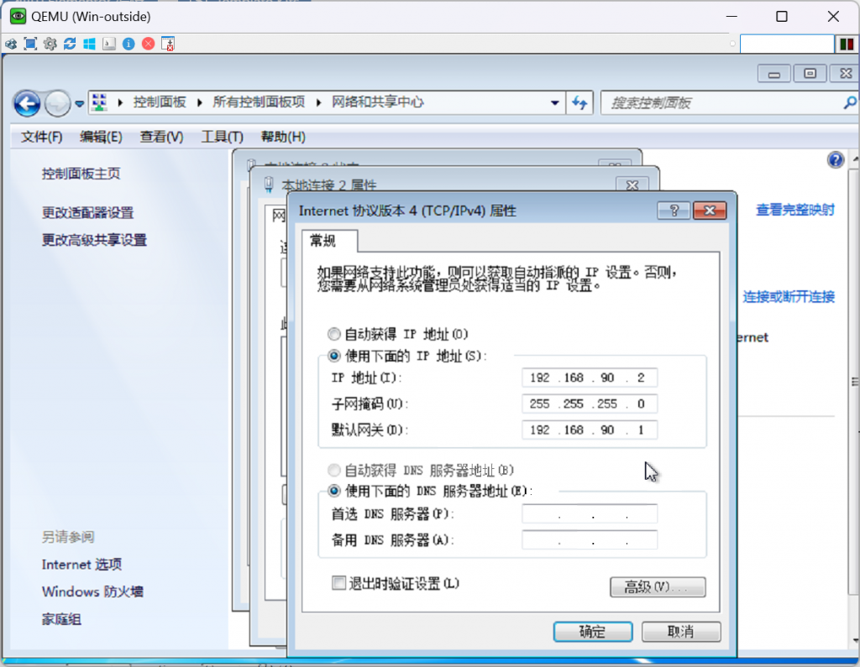The height and width of the screenshot is (667, 860).
Task: Open viewer settings gear icon
Action: pyautogui.click(x=50, y=44)
